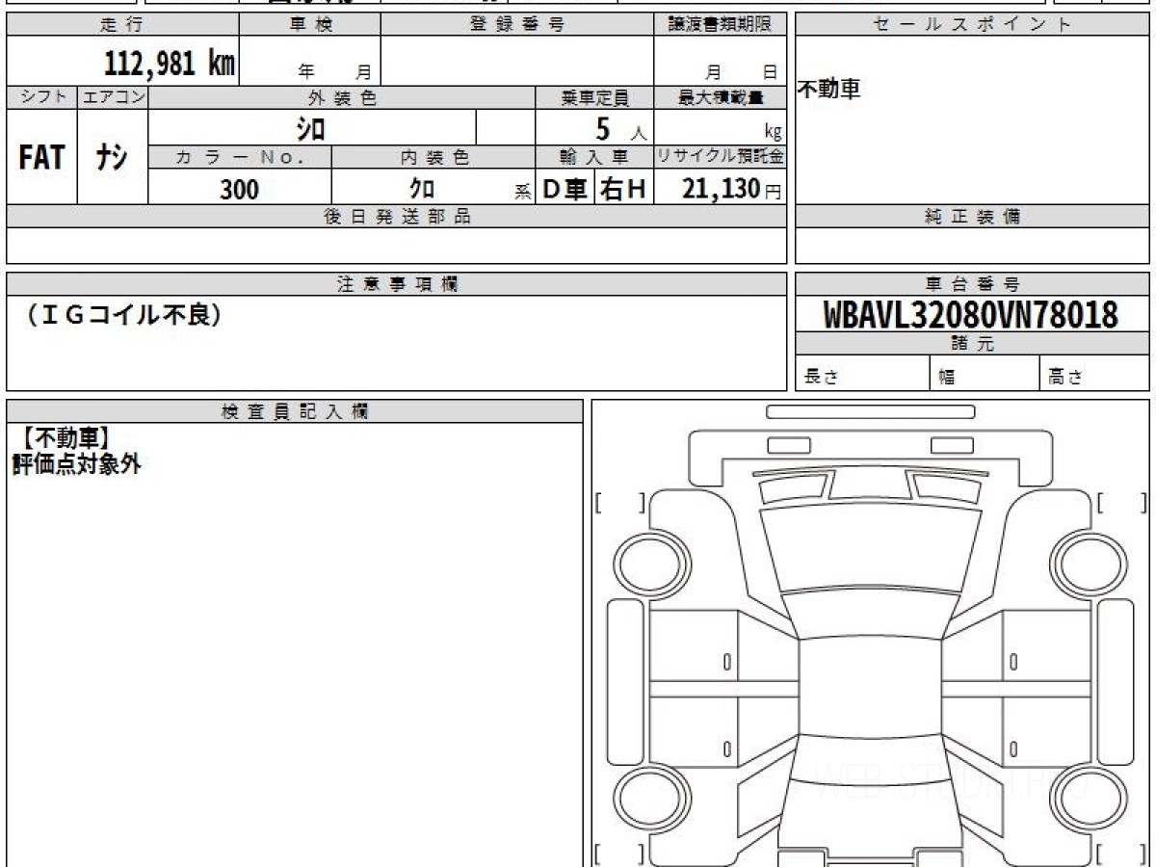Screen dimensions: 1156x867
Task: Select the FAT shift value
Action: click(41, 157)
